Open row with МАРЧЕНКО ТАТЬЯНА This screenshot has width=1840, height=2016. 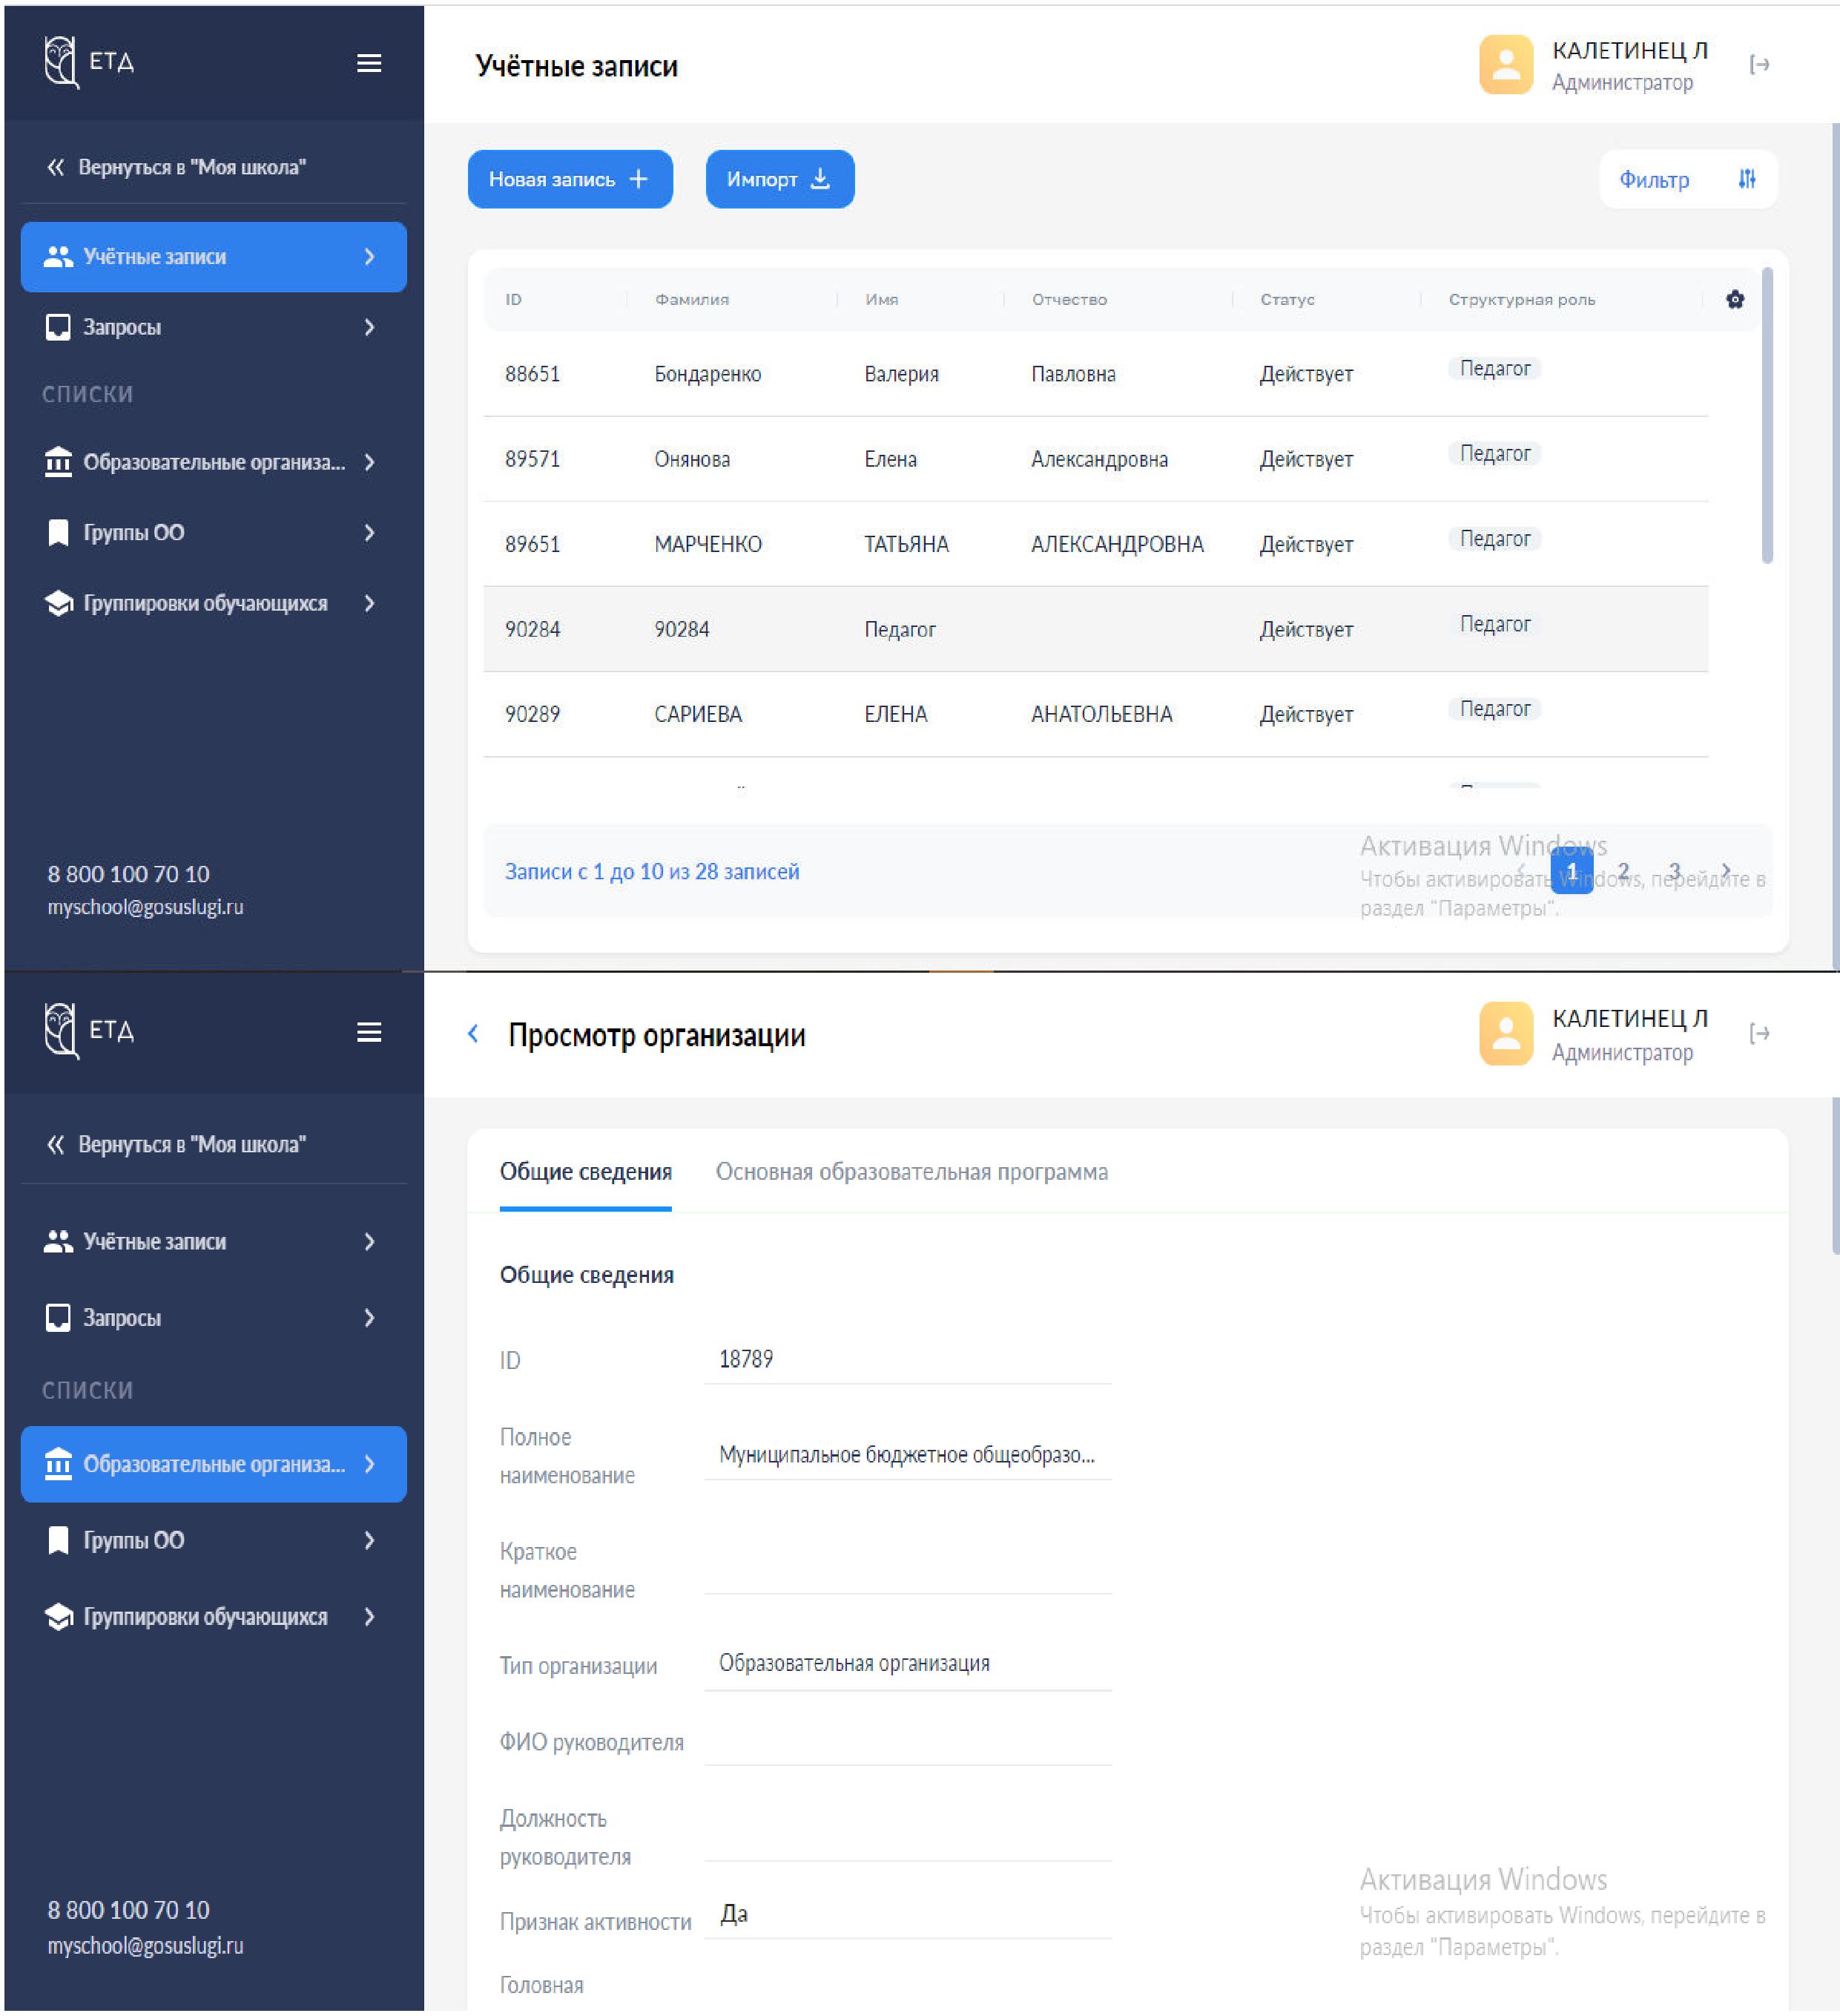click(1095, 544)
